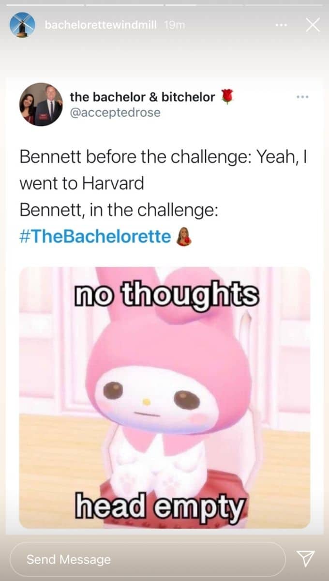Image resolution: width=329 pixels, height=581 pixels.
Task: Focus the Send Message field
Action: 148,559
